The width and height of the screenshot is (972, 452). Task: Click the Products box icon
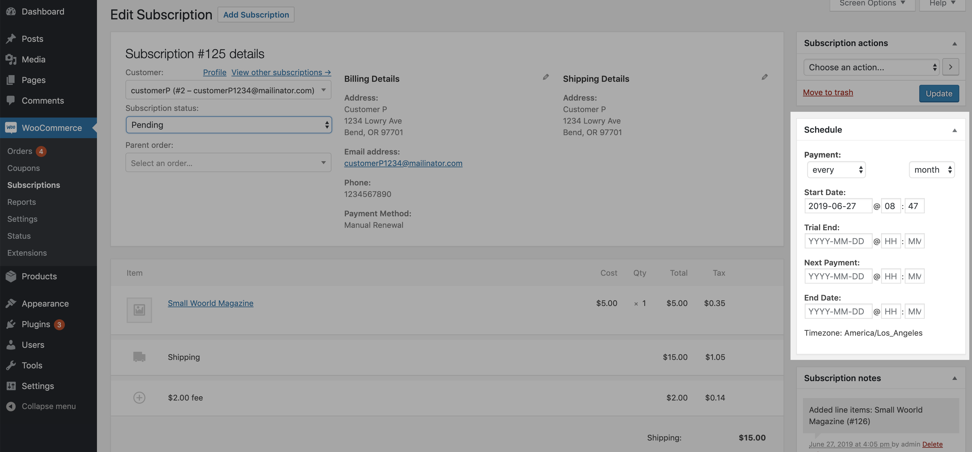(x=11, y=276)
